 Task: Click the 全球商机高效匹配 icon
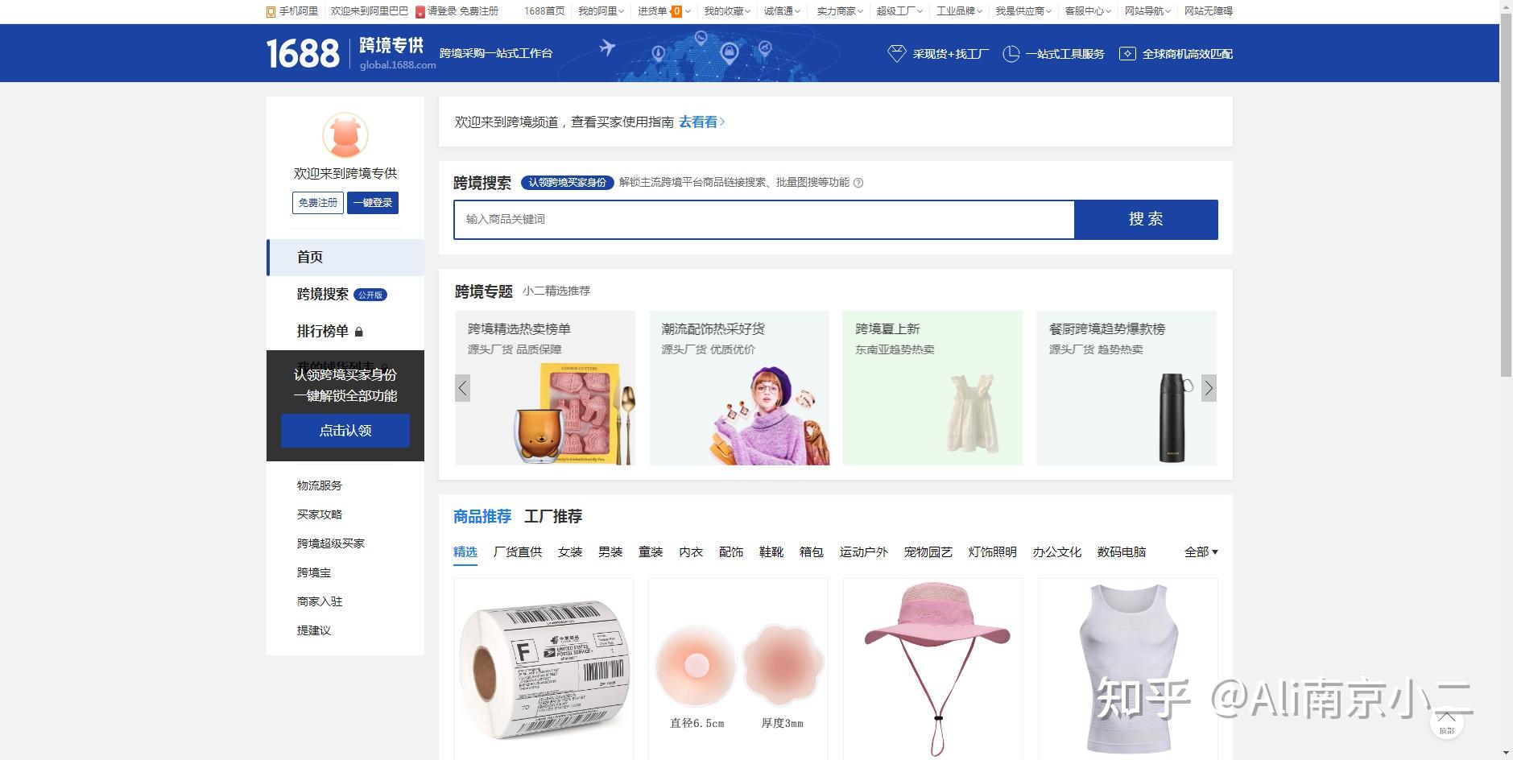pos(1127,52)
